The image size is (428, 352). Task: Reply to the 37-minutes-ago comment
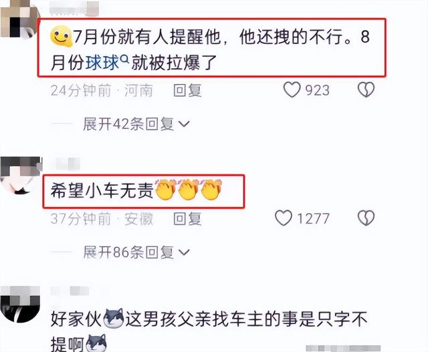[x=187, y=218]
